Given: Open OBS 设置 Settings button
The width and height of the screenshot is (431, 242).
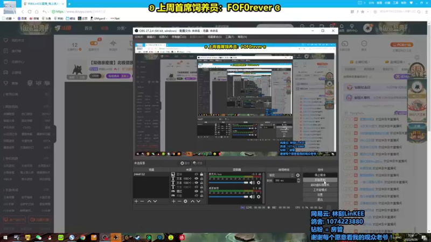Looking at the screenshot, I should point(320,195).
